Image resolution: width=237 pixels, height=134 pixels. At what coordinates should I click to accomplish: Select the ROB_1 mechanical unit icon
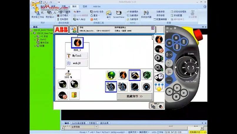click(77, 43)
